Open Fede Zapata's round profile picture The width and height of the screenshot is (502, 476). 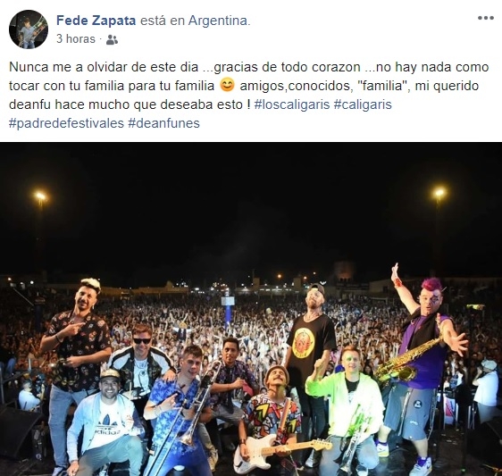[x=29, y=29]
